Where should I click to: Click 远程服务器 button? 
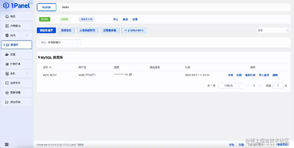click(x=110, y=30)
